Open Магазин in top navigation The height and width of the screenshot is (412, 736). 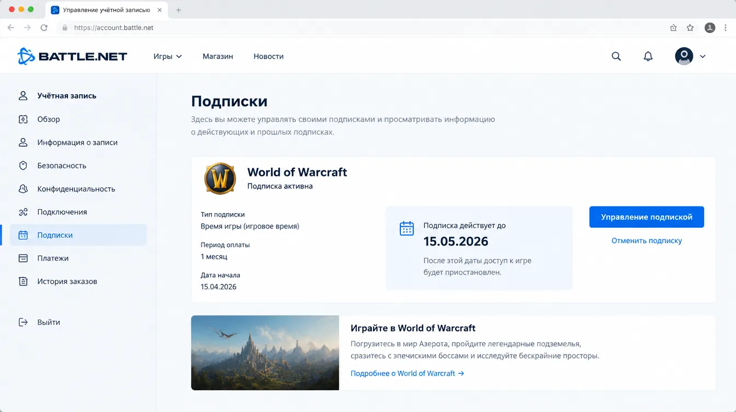pyautogui.click(x=217, y=56)
